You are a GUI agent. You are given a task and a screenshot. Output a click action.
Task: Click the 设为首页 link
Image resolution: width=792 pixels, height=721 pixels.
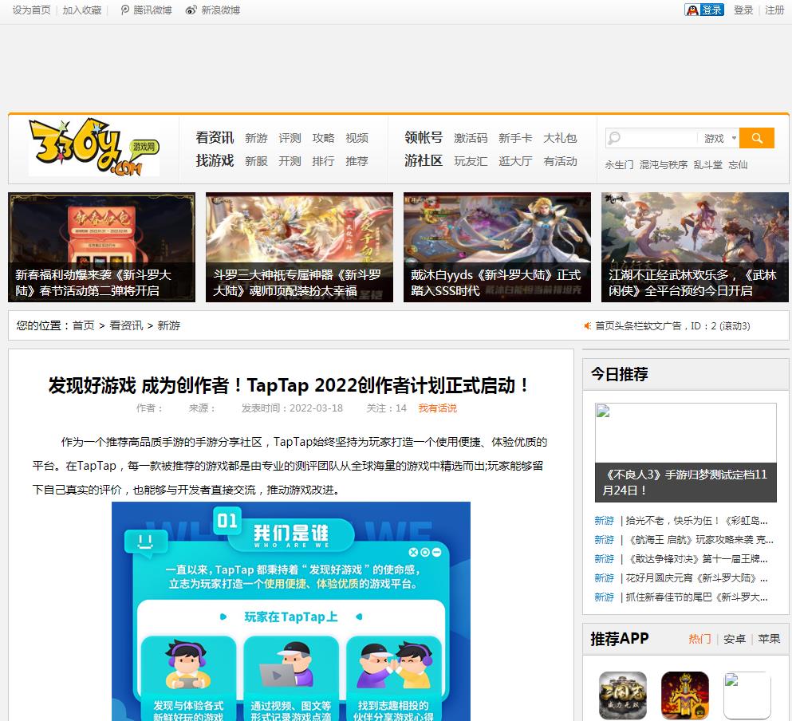pyautogui.click(x=31, y=10)
